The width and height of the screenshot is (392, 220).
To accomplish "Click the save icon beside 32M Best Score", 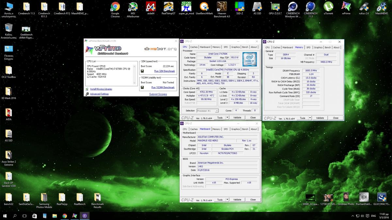I will click(x=142, y=71).
